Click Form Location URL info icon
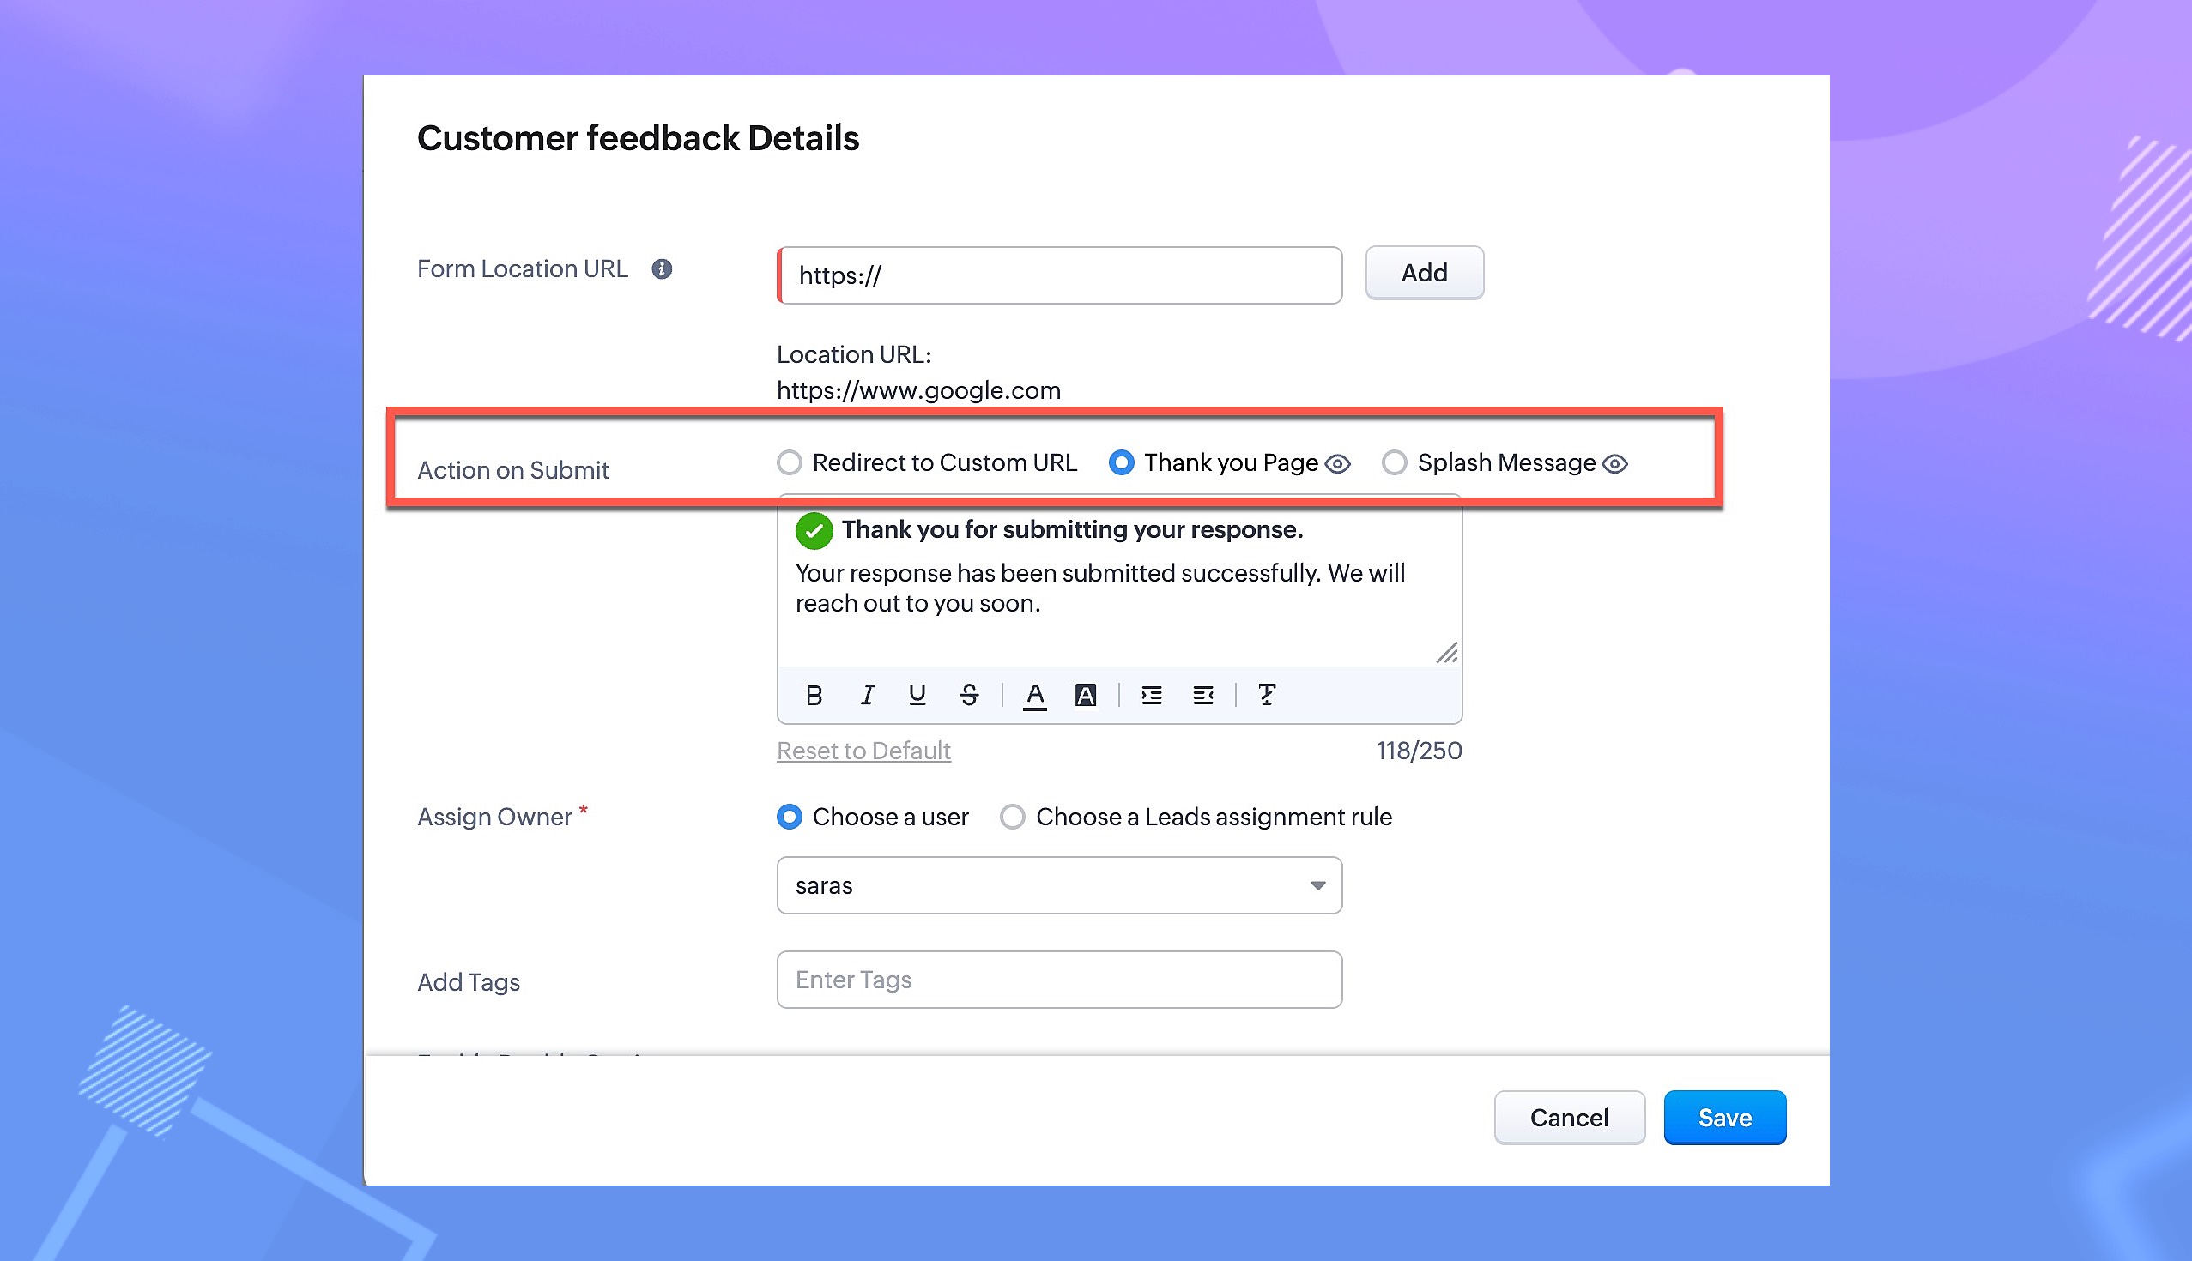This screenshot has height=1261, width=2192. (662, 269)
